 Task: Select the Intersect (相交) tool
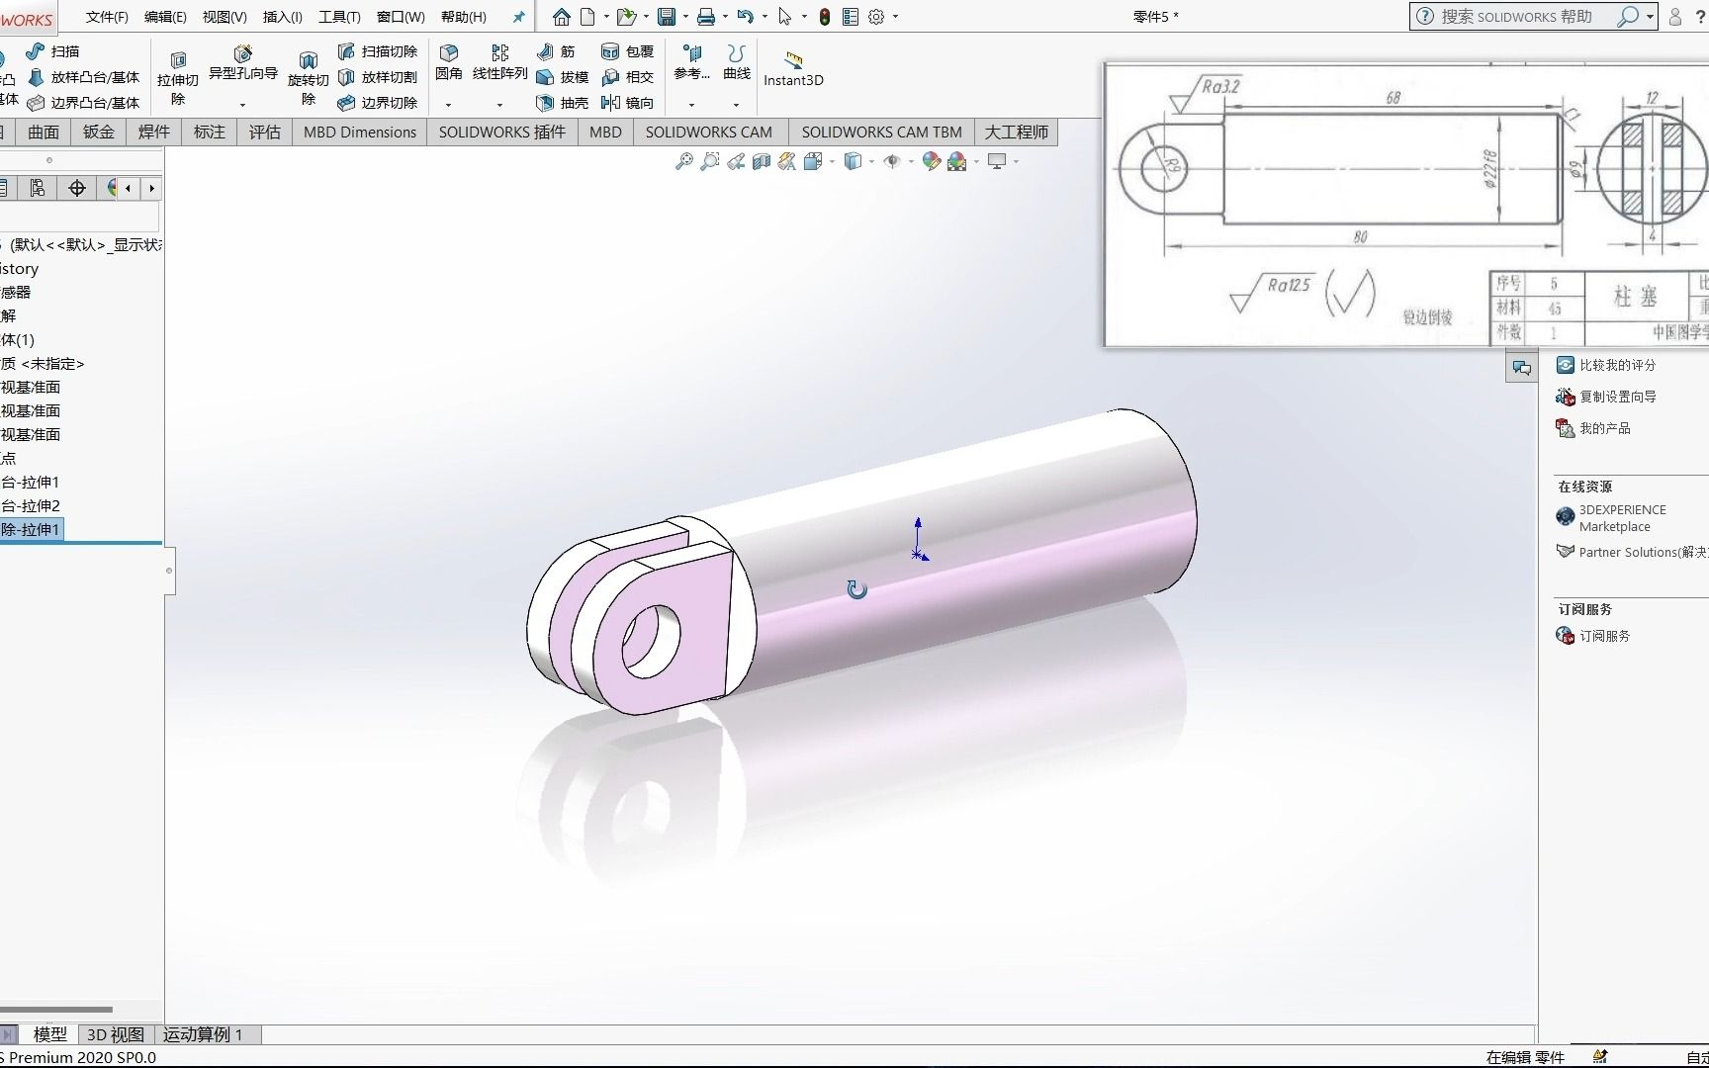[x=628, y=77]
